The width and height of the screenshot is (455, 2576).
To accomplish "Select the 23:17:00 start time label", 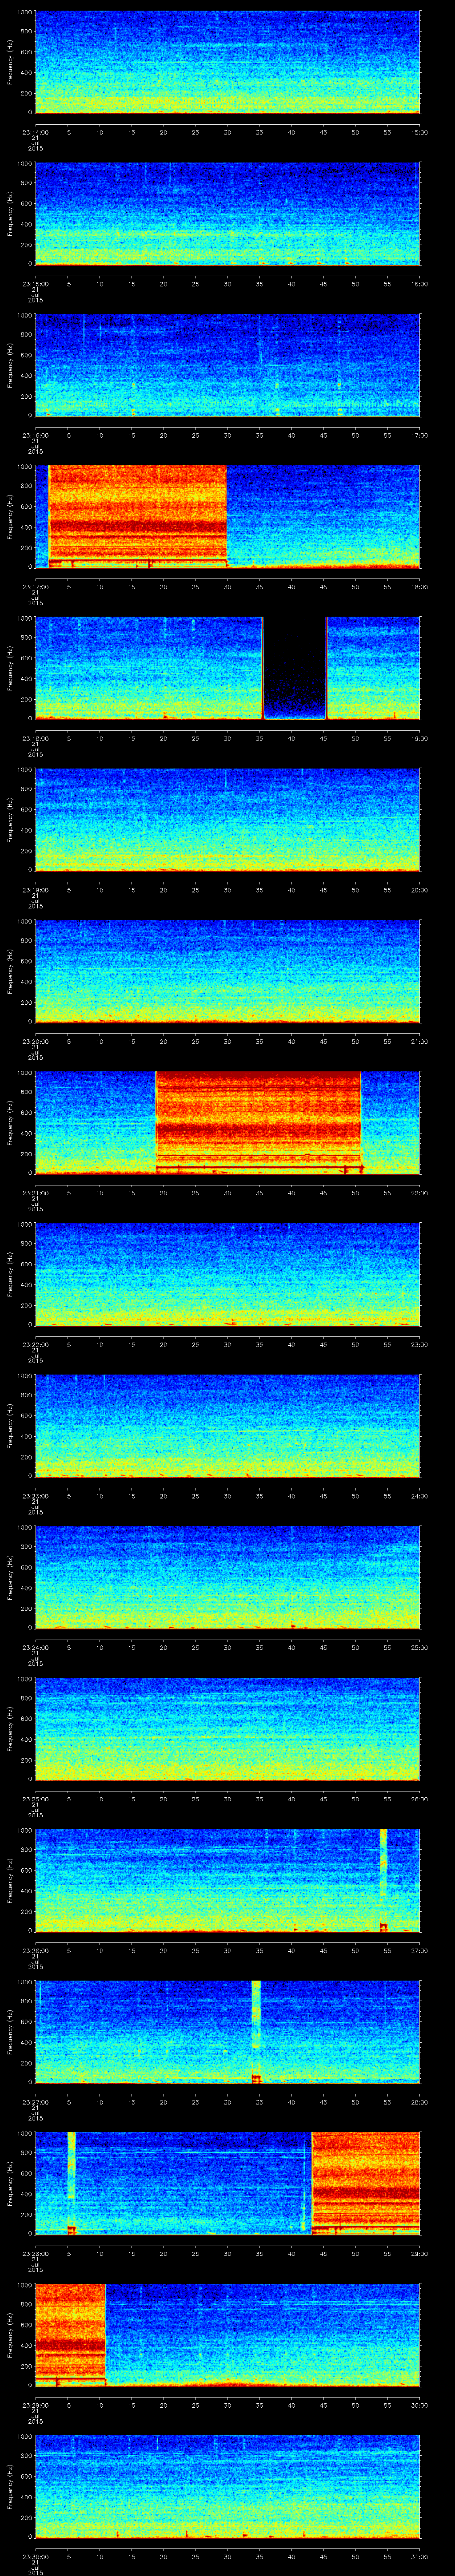I will tap(35, 586).
